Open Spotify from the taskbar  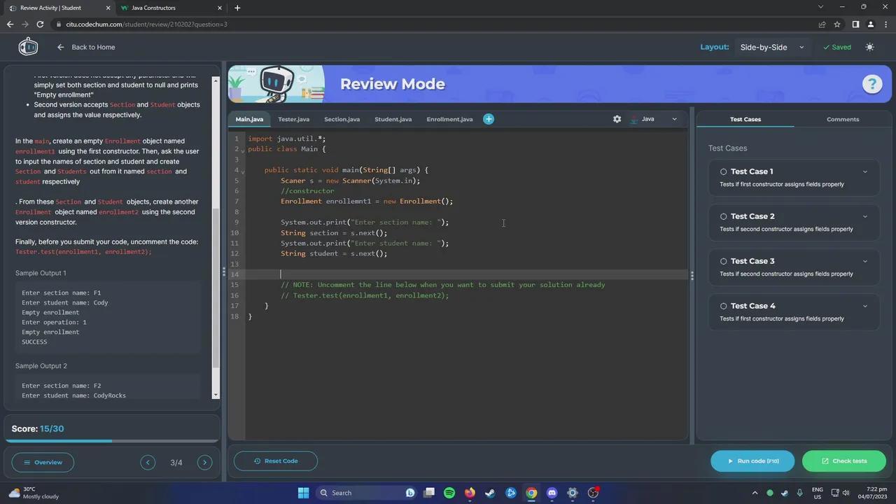(449, 493)
